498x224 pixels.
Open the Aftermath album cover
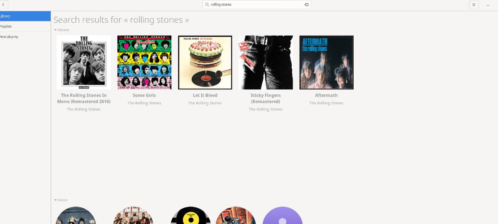327,63
